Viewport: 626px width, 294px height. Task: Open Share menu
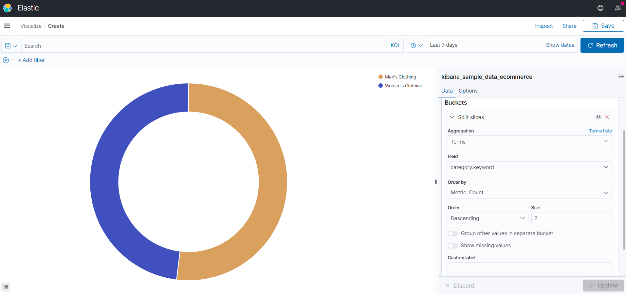click(569, 26)
